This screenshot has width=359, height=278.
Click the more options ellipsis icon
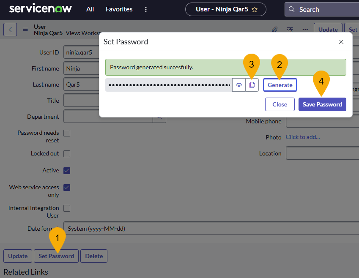305,29
